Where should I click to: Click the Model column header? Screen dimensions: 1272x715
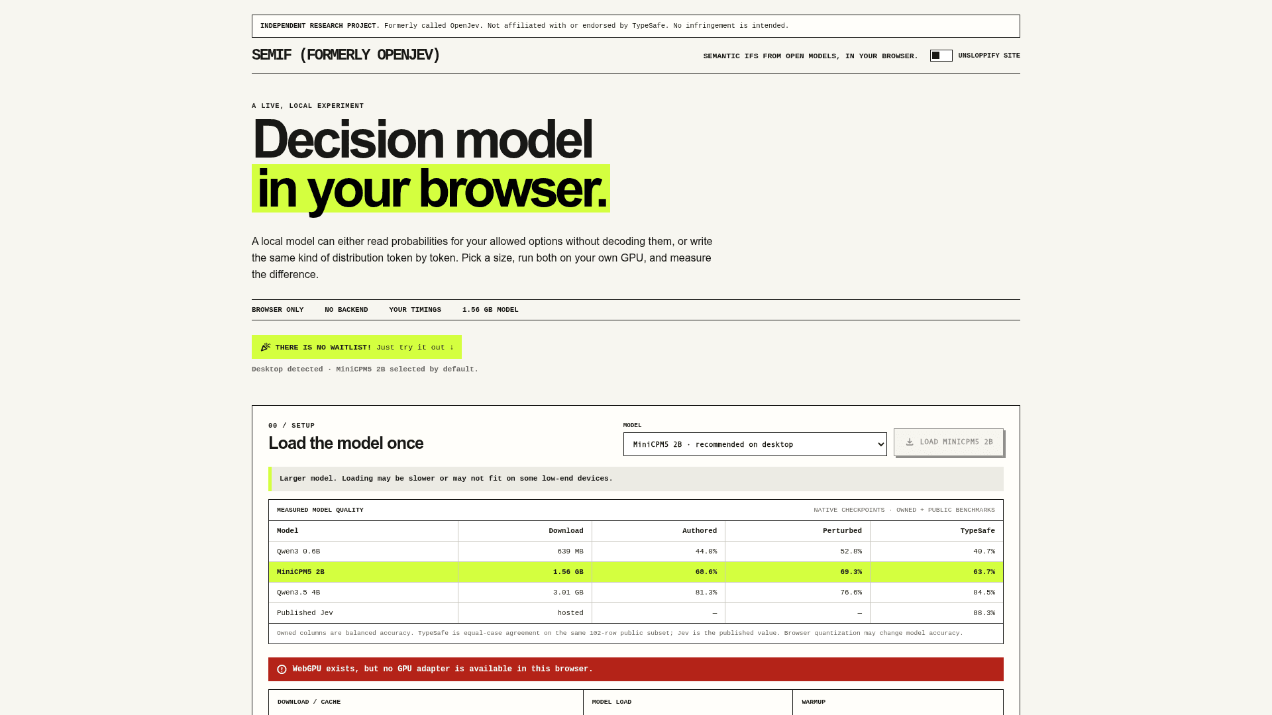pyautogui.click(x=288, y=531)
